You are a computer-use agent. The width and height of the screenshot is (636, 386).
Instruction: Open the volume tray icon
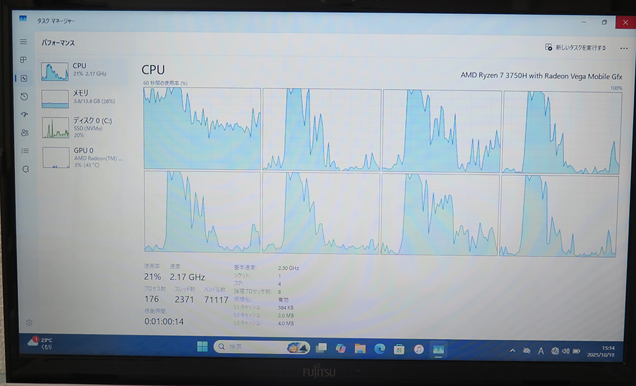coord(565,351)
